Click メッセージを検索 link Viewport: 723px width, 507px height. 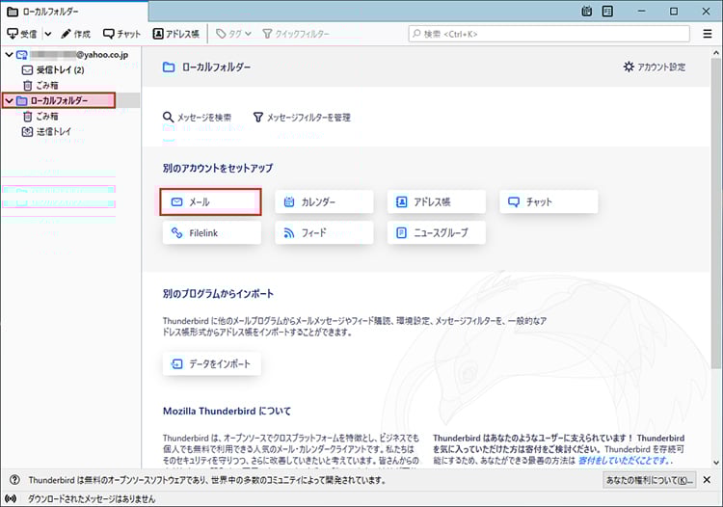click(198, 117)
